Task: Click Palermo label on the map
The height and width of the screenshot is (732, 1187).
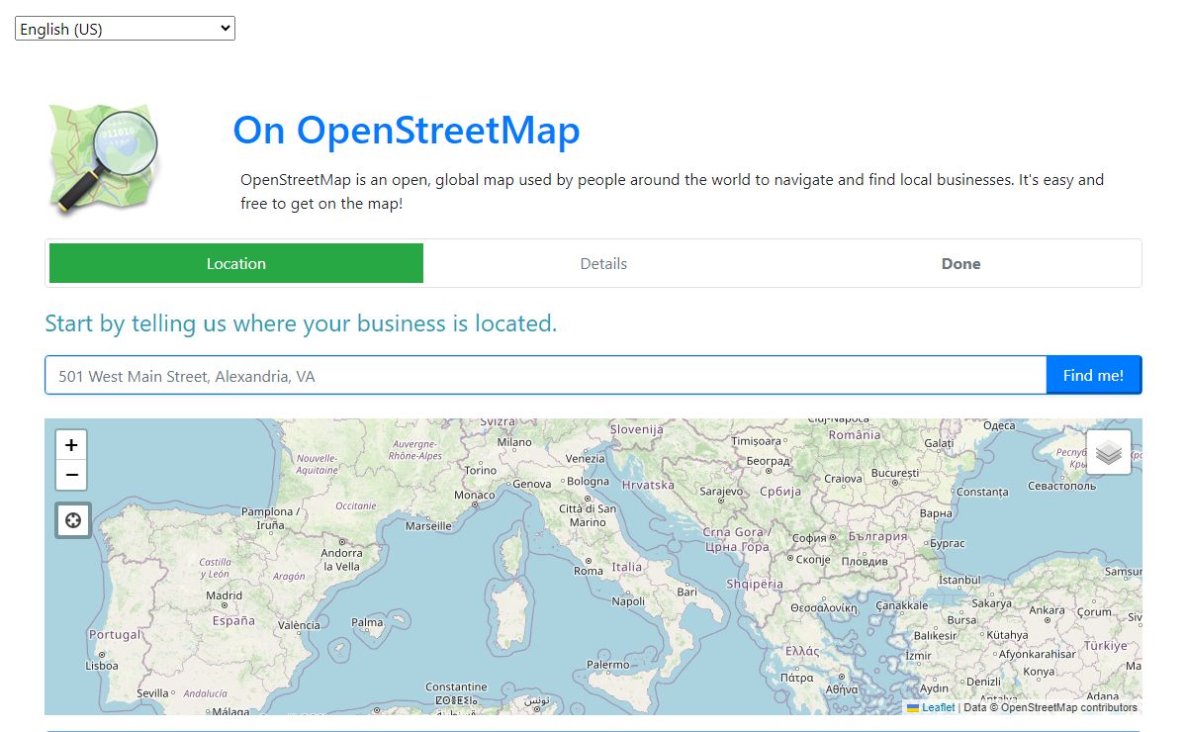Action: pyautogui.click(x=607, y=665)
